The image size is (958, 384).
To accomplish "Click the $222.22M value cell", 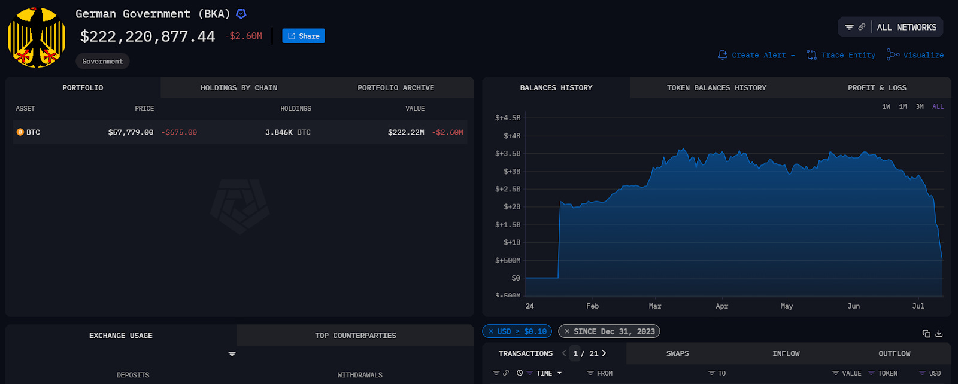I will click(x=406, y=132).
